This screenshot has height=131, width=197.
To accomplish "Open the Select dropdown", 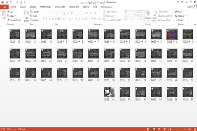I will 180,20.
